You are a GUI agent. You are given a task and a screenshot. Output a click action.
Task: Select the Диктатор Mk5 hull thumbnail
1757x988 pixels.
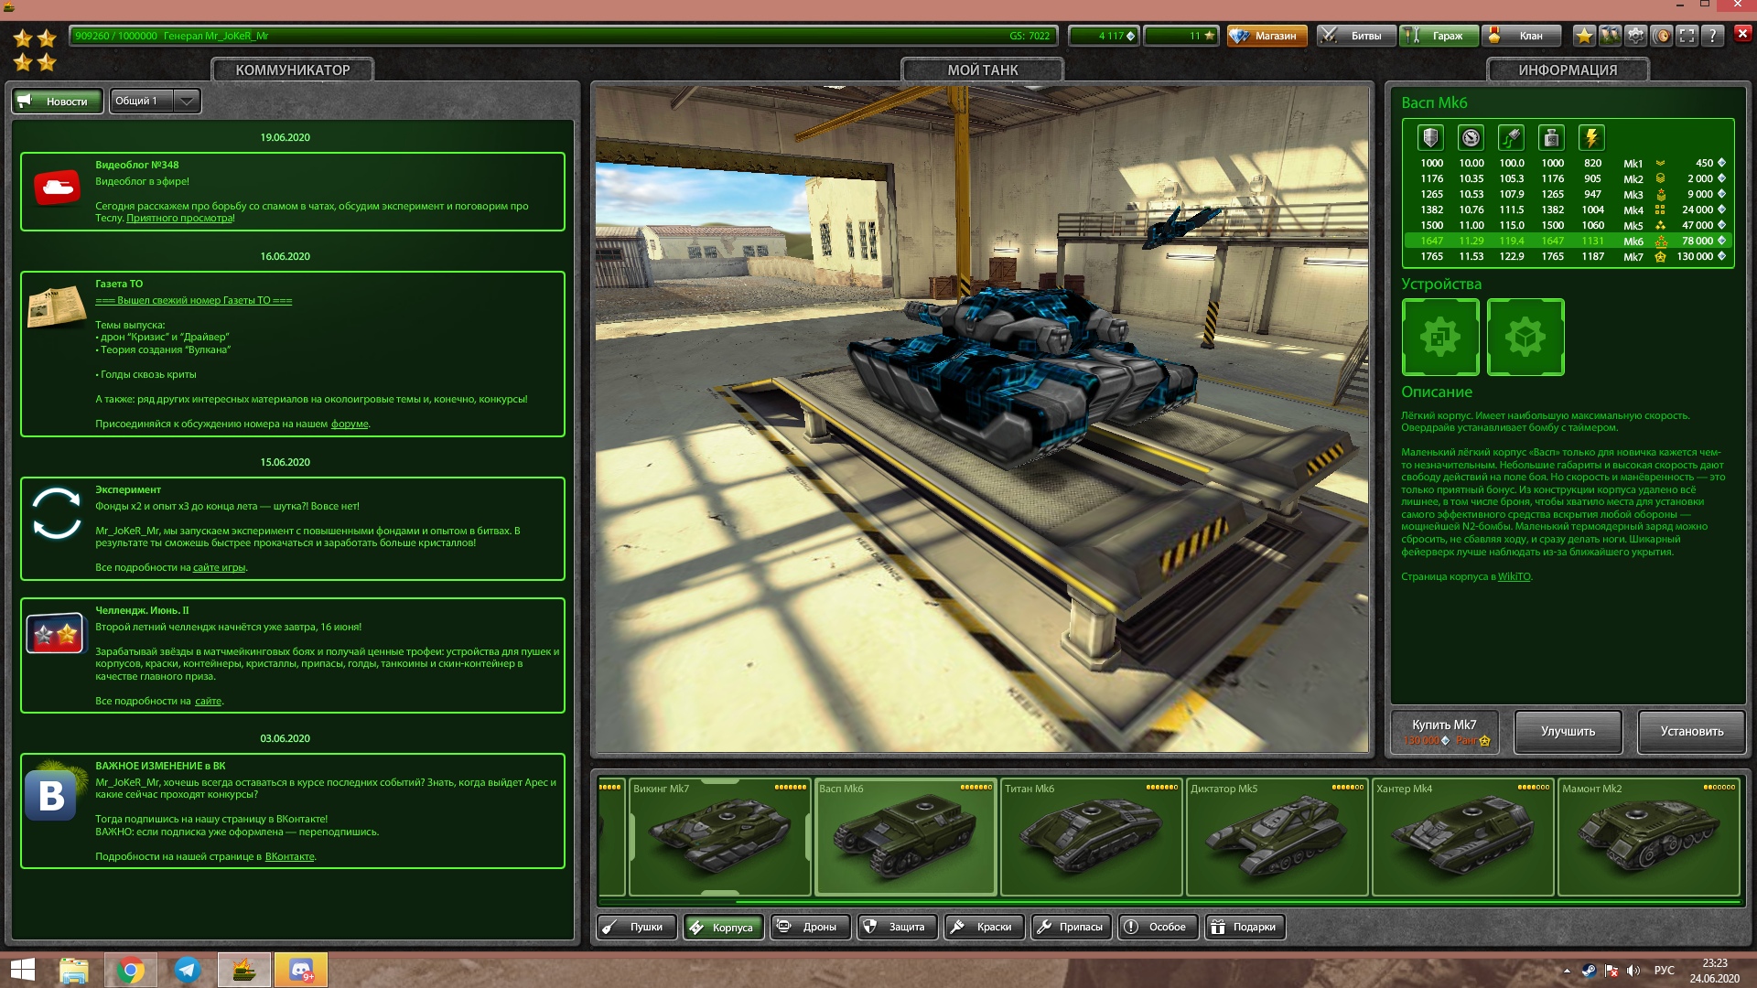1277,837
